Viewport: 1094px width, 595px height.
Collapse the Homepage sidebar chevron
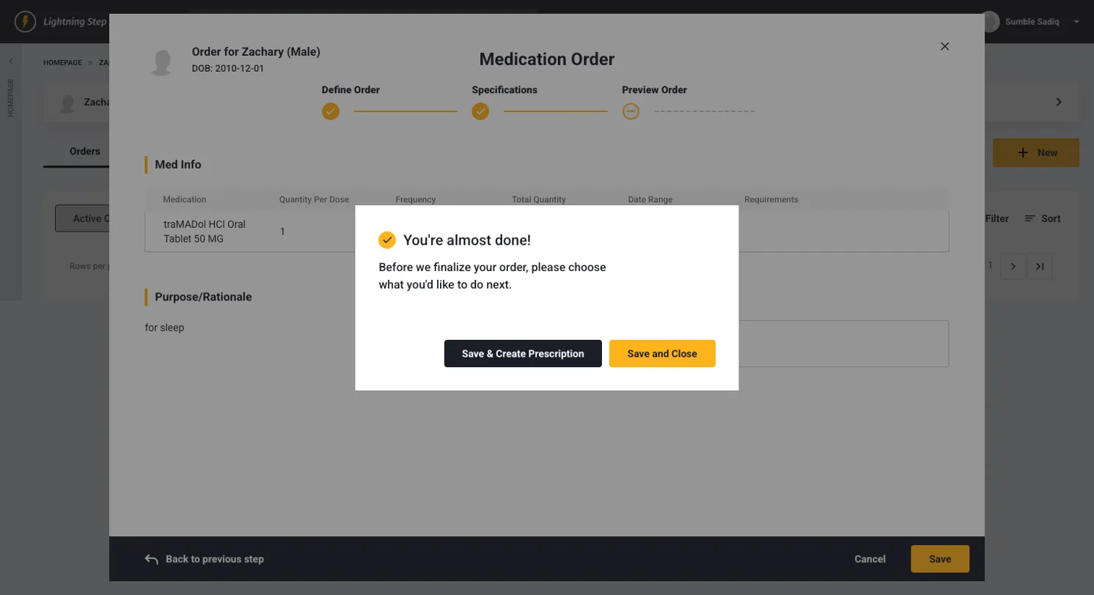click(10, 62)
